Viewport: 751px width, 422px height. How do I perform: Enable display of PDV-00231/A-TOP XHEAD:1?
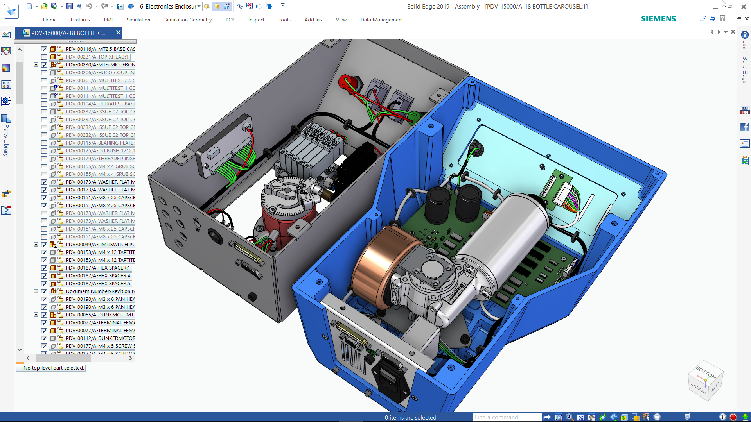click(44, 57)
